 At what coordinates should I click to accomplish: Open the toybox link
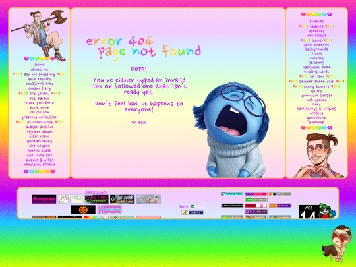(x=40, y=146)
